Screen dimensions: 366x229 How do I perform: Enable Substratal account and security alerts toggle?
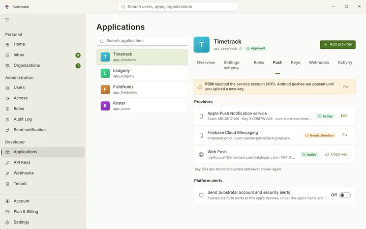tap(345, 195)
